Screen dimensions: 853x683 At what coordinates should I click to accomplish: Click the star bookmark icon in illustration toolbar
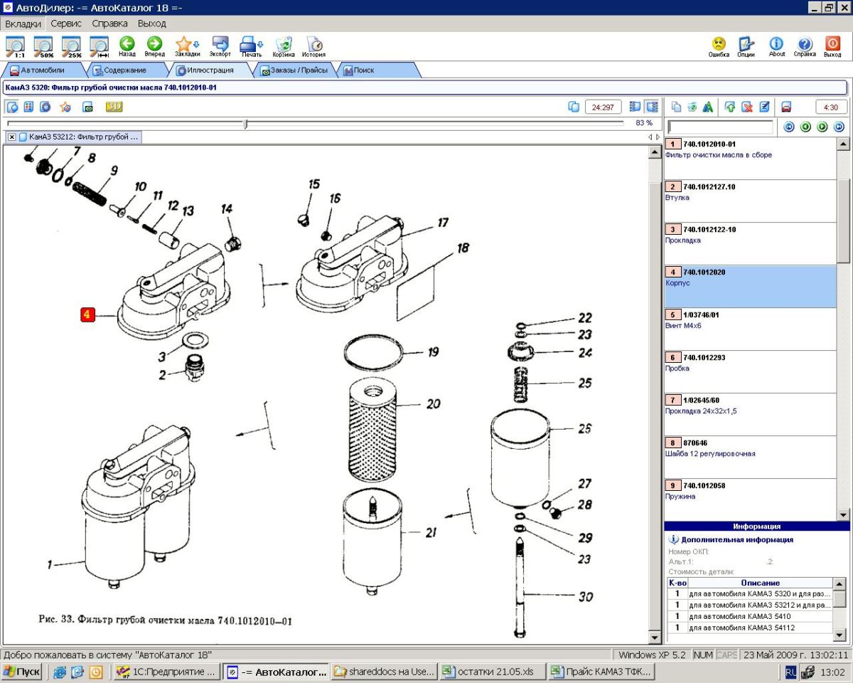pos(65,107)
